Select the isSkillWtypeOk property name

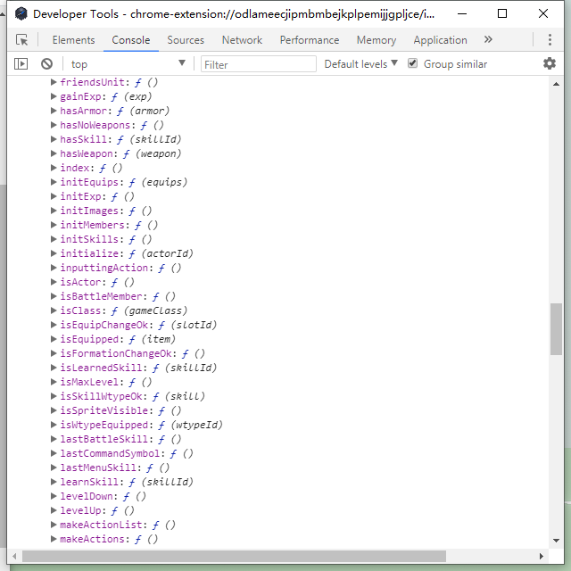coord(101,396)
